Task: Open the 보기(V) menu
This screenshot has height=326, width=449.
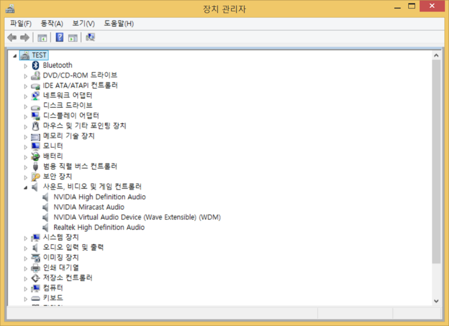Action: point(83,24)
